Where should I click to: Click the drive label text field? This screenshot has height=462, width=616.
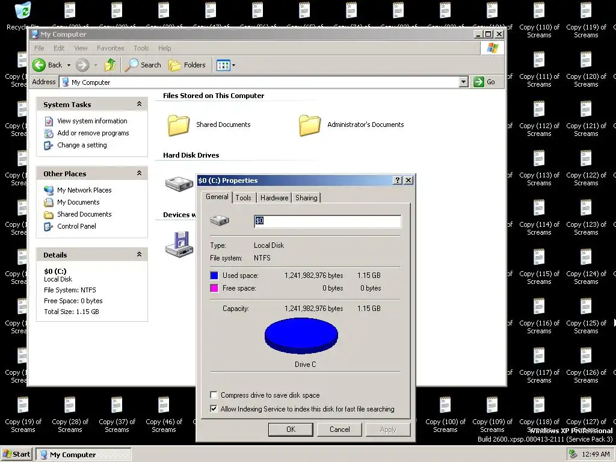[328, 221]
